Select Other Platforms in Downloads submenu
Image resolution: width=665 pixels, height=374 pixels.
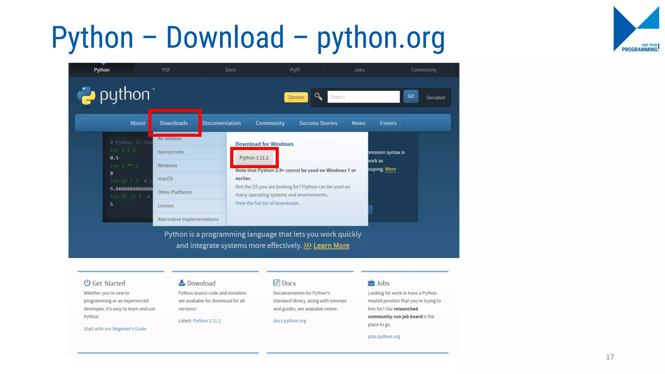(190, 192)
